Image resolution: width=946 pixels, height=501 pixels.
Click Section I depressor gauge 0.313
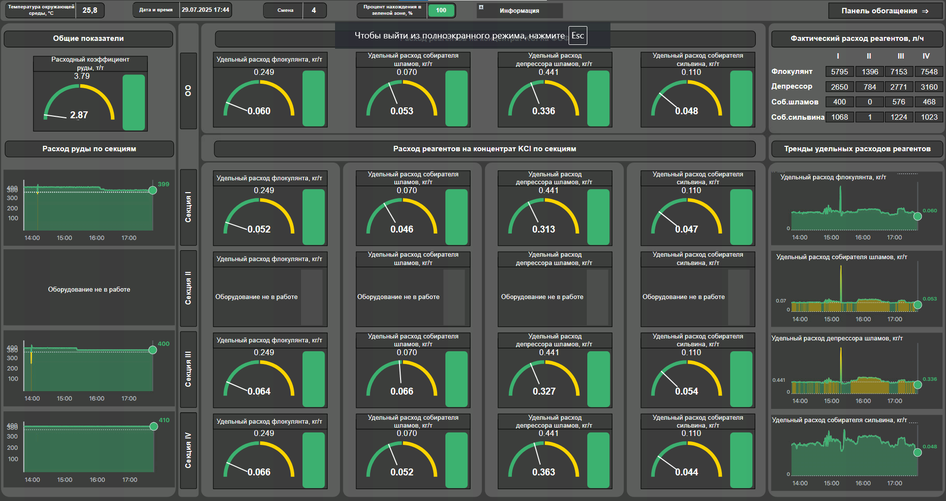(543, 217)
